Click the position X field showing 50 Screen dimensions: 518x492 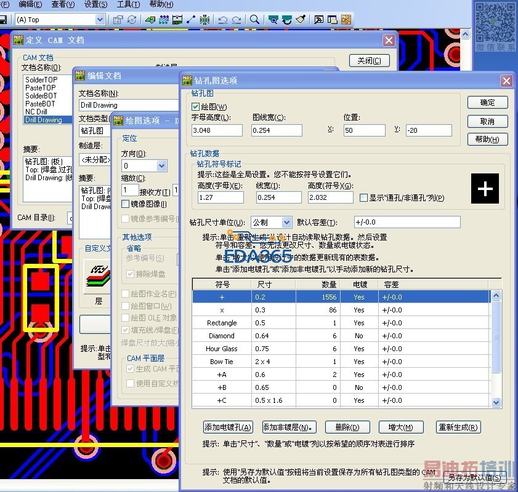pyautogui.click(x=365, y=130)
